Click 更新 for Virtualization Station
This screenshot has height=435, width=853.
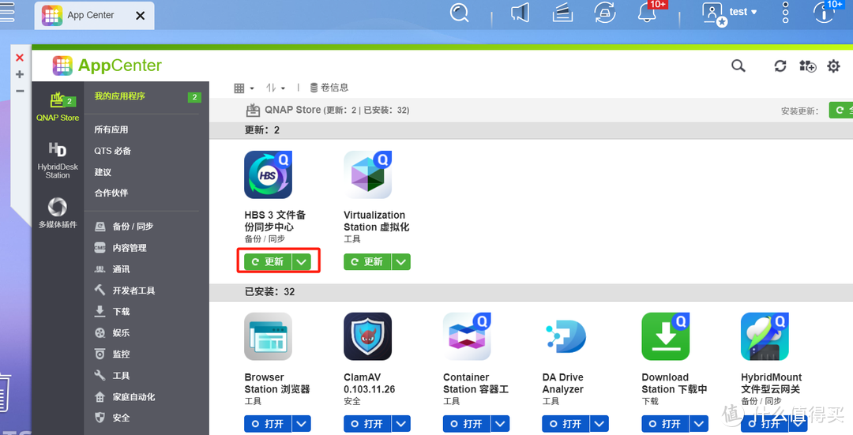pos(367,262)
